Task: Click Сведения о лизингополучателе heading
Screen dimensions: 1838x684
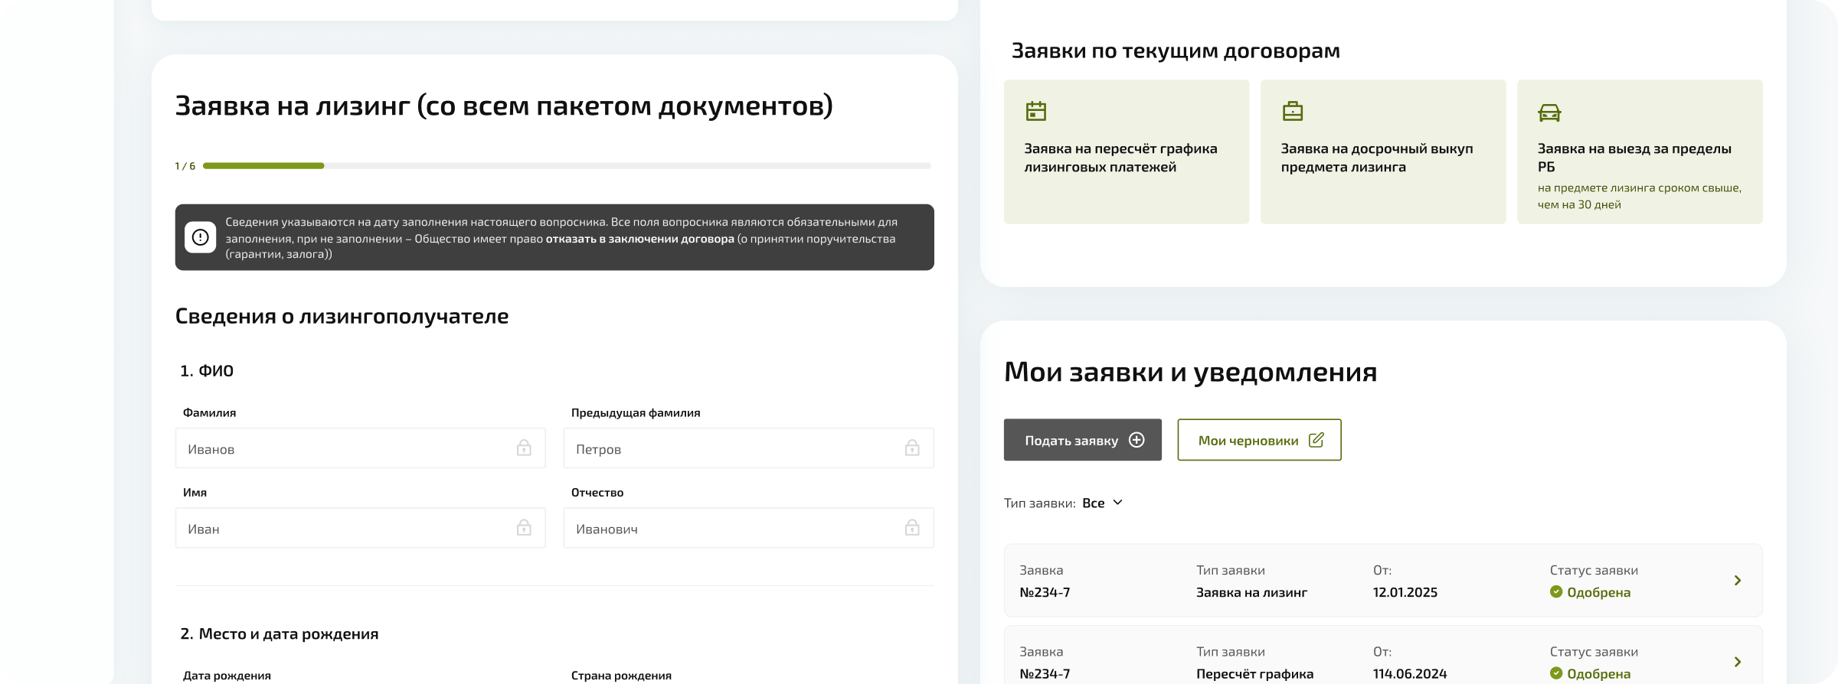Action: [342, 316]
